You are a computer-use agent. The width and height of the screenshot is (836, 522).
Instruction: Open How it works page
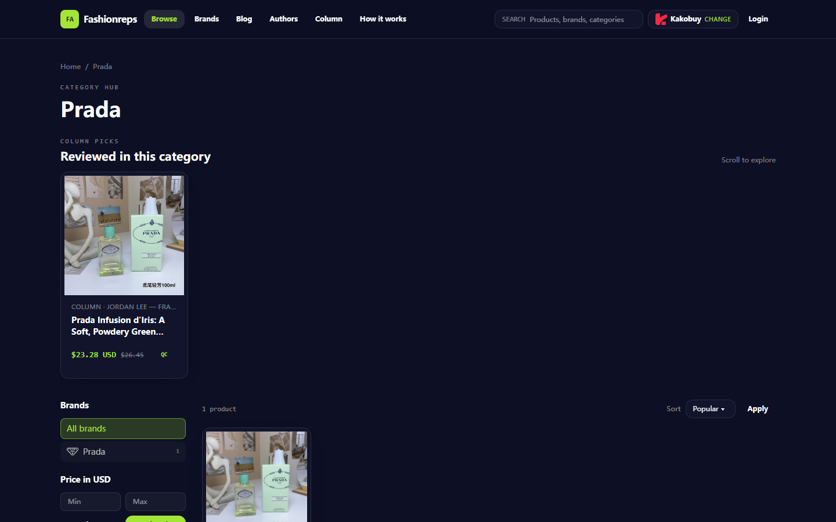click(x=383, y=19)
